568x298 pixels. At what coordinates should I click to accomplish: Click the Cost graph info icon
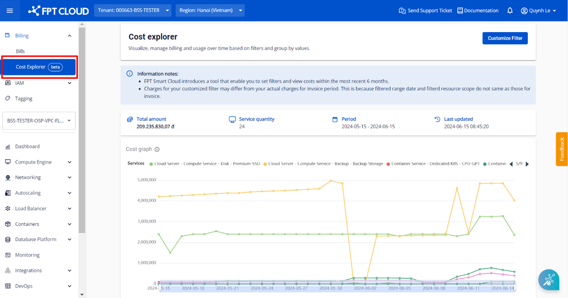pyautogui.click(x=157, y=149)
